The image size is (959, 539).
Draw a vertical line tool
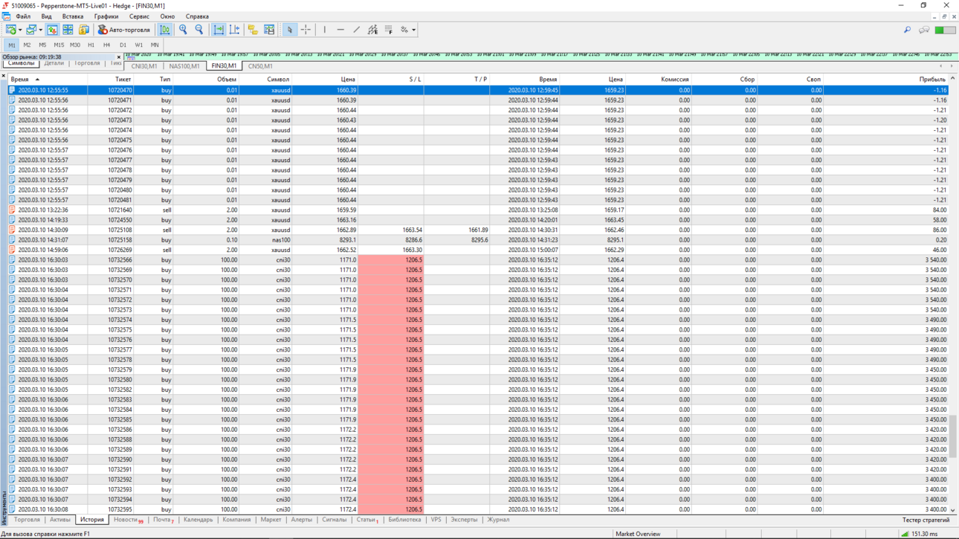(324, 30)
